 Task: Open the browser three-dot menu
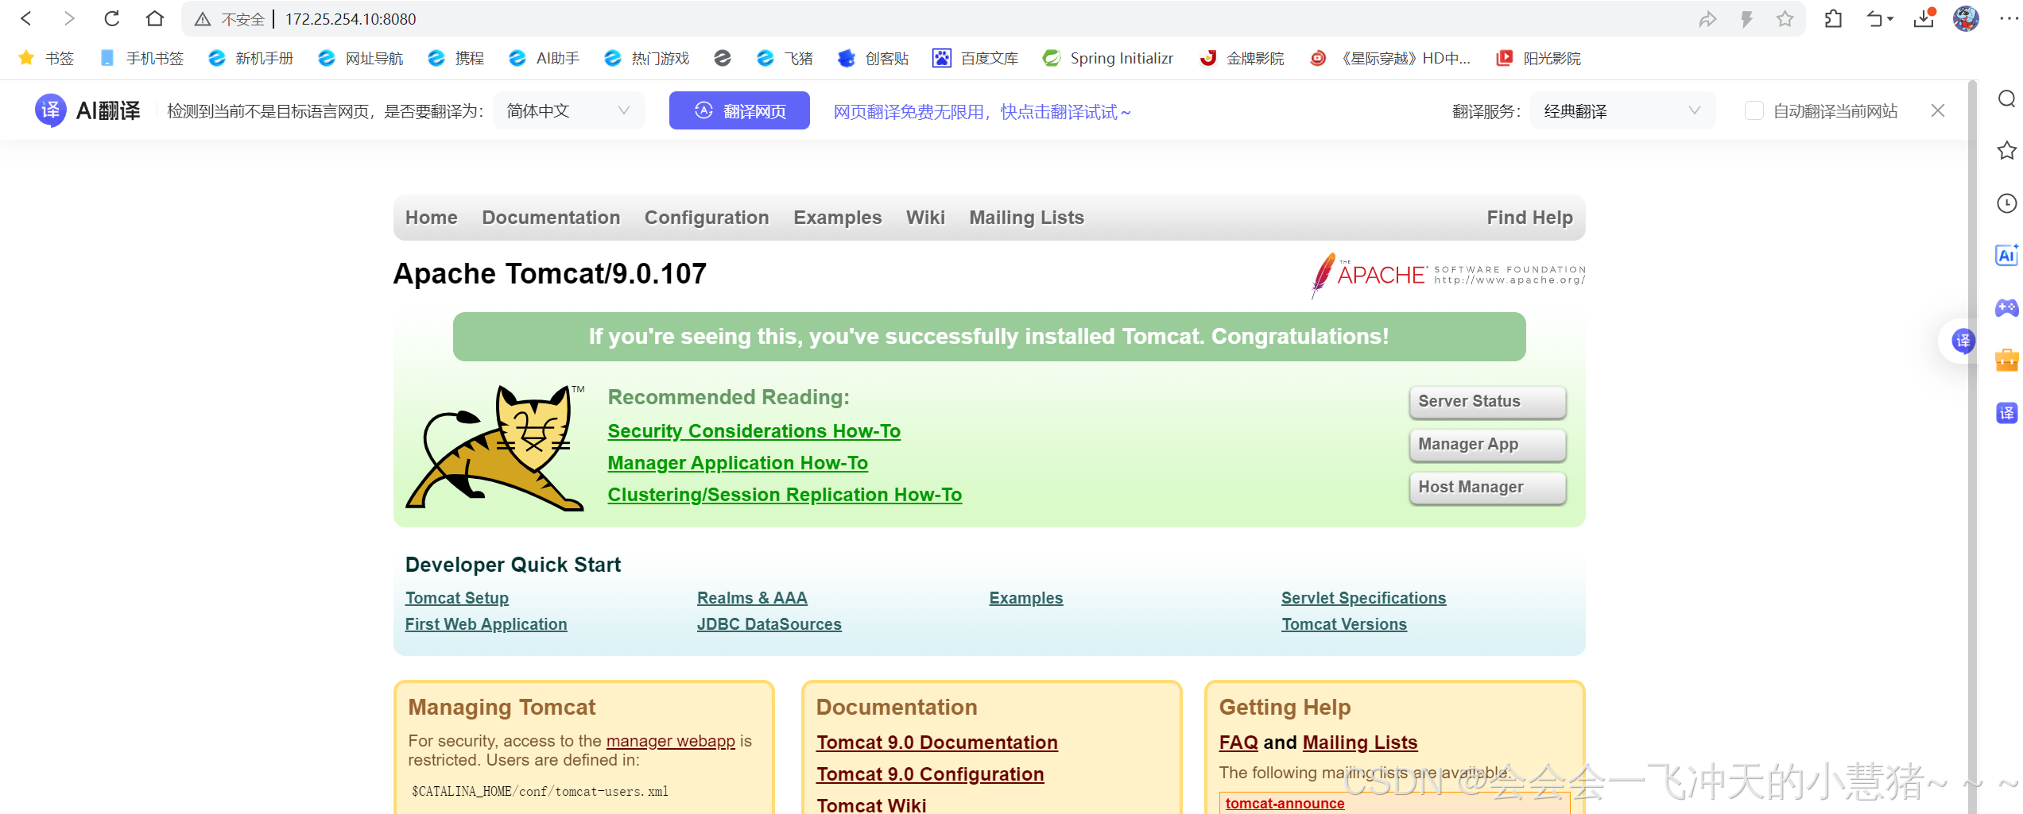pos(2009,18)
